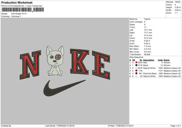The height and width of the screenshot is (128, 182).
Task: Click the 'Up:' measurement label
Action: [131, 35]
